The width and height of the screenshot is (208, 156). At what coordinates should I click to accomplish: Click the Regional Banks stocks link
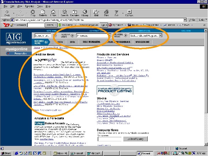point(106,111)
